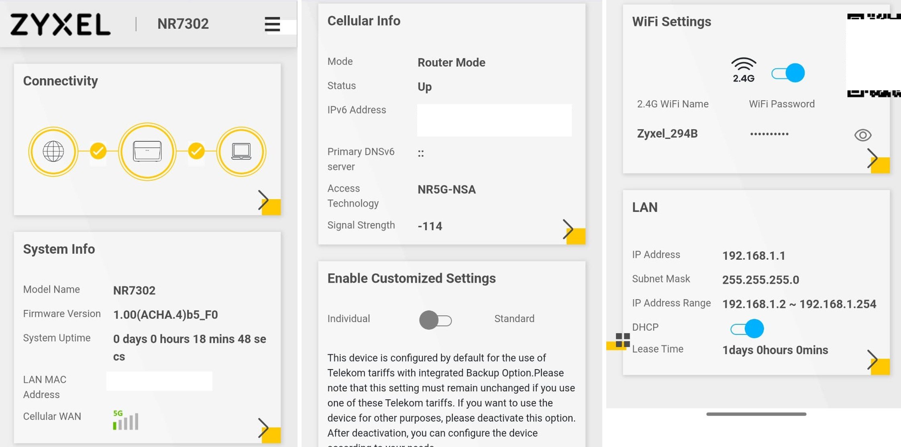Open LAN details arrow
Viewport: 901px width, 447px height.
pos(872,360)
